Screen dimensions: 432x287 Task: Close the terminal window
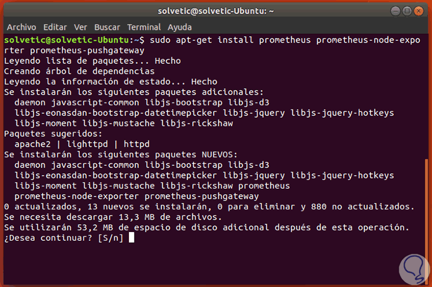pos(418,11)
